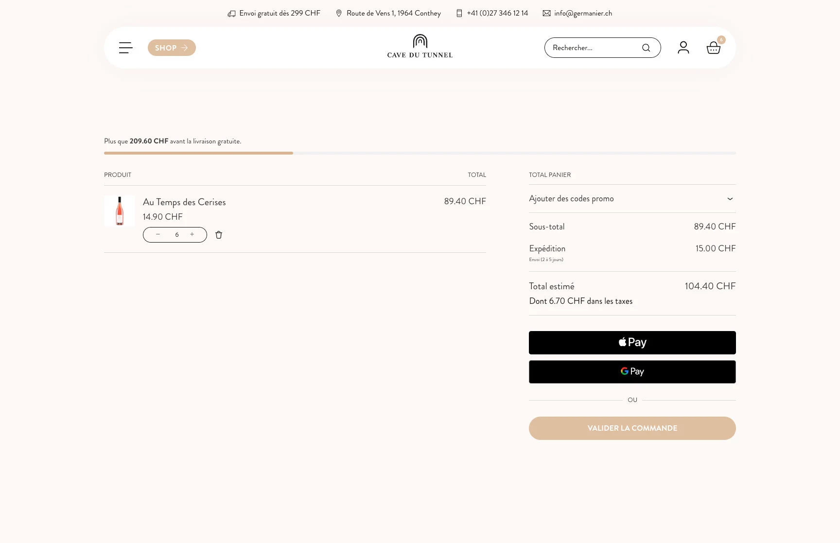Click the 14.90 CHF unit price
The width and height of the screenshot is (840, 543).
tap(163, 217)
